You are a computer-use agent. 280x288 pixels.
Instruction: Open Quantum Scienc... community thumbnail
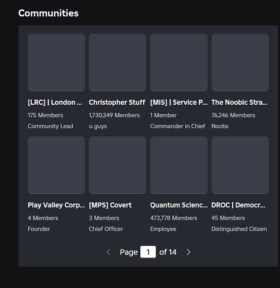tap(179, 165)
